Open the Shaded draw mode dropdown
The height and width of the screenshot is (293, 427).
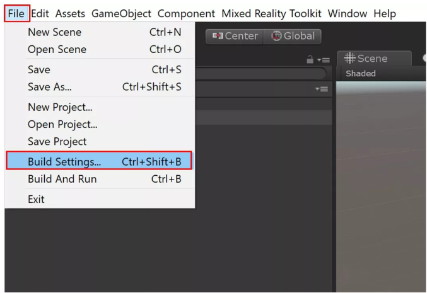coord(361,74)
